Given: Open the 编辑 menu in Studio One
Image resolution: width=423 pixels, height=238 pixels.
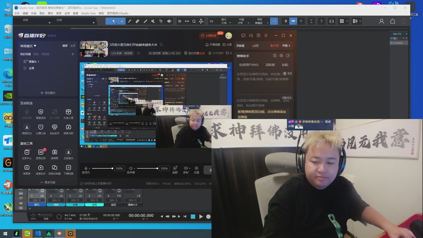Looking at the screenshot, I should 25,13.
